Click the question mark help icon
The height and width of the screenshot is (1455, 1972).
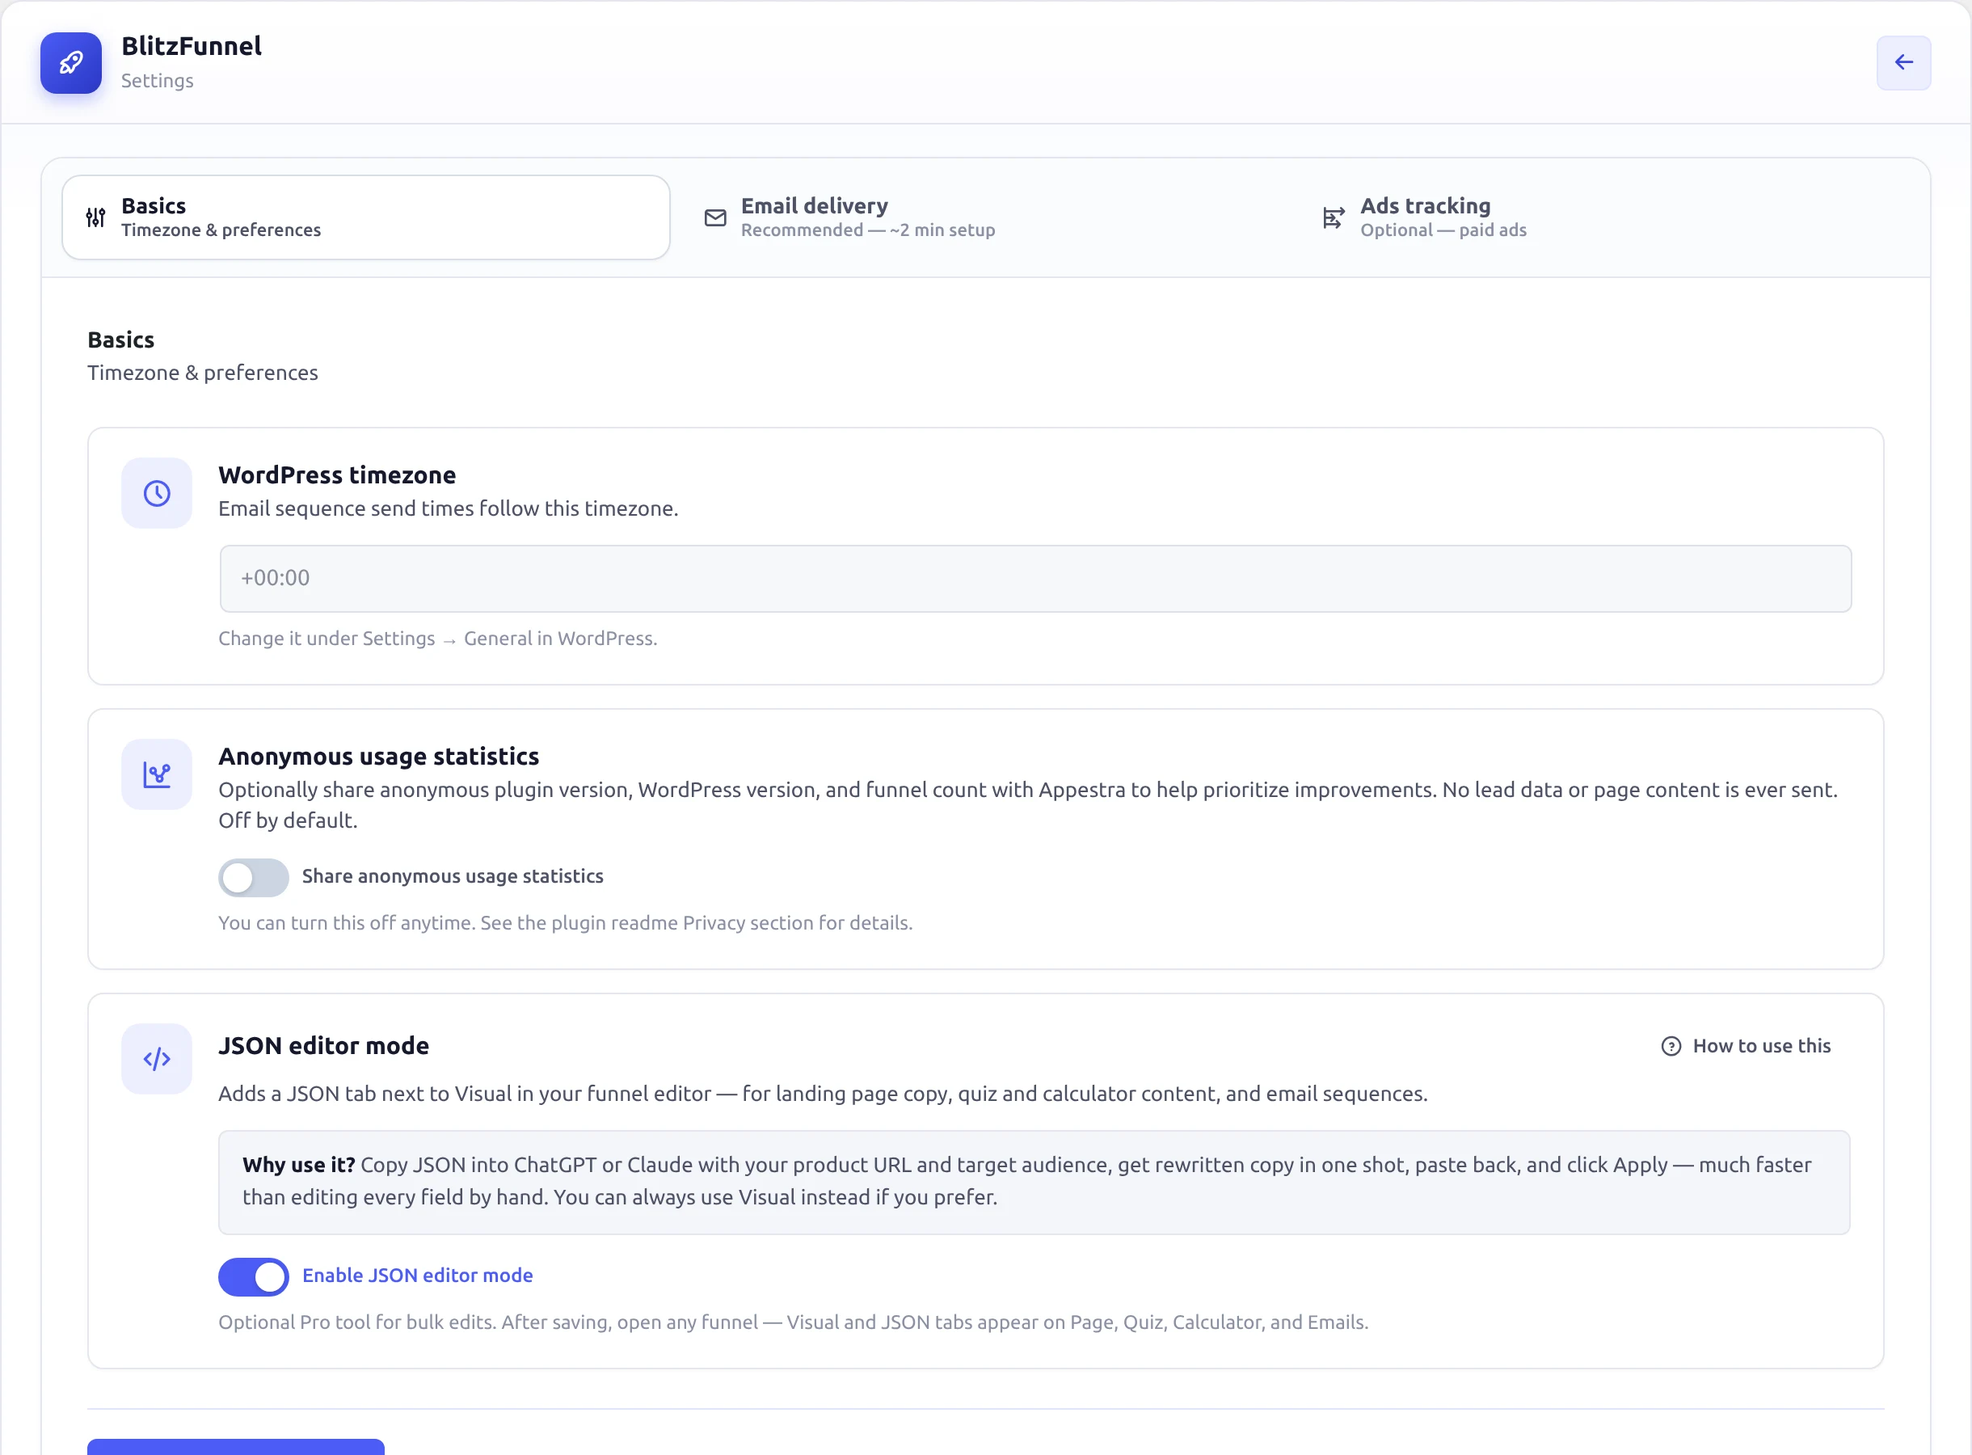1671,1046
